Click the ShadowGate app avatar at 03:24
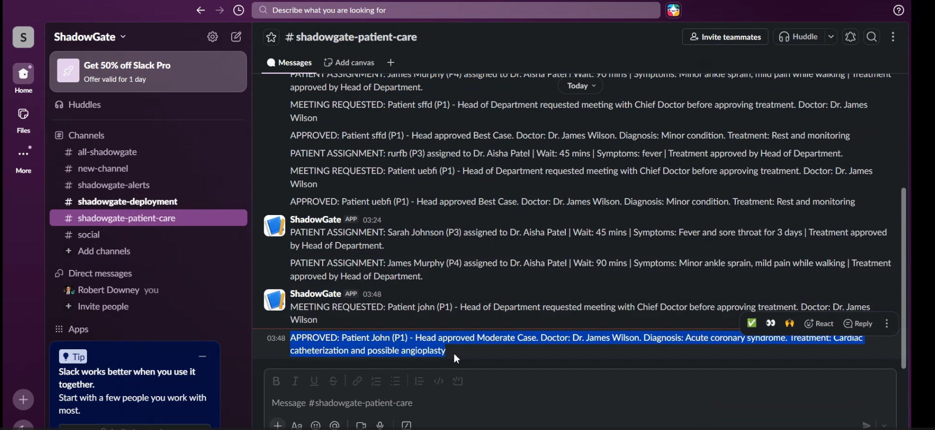Image resolution: width=935 pixels, height=430 pixels. coord(274,226)
